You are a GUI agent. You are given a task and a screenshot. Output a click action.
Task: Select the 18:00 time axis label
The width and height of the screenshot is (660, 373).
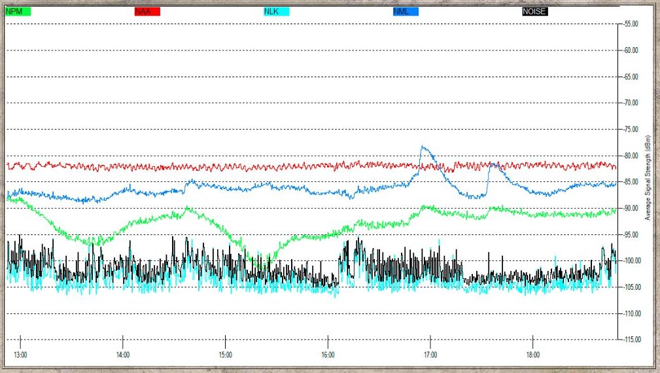coord(533,355)
